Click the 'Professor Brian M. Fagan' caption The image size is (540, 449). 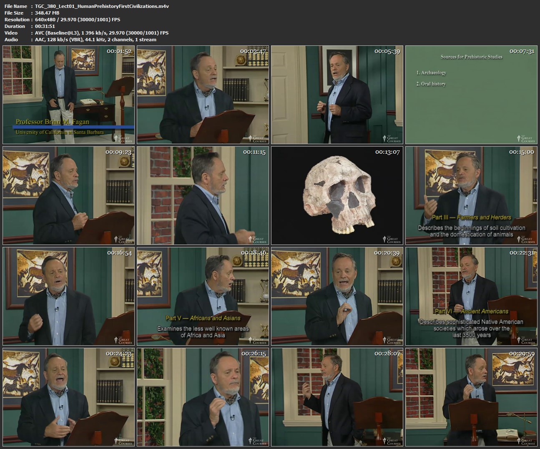(x=53, y=122)
